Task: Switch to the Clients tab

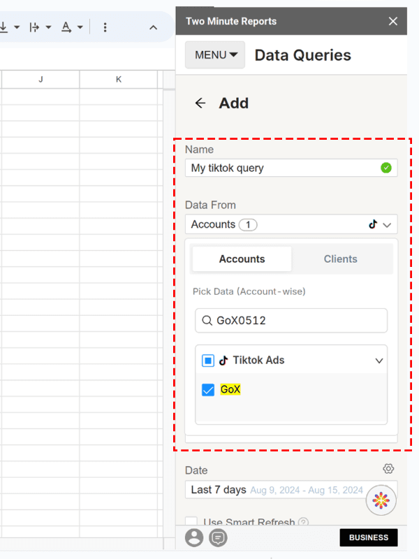Action: (340, 259)
